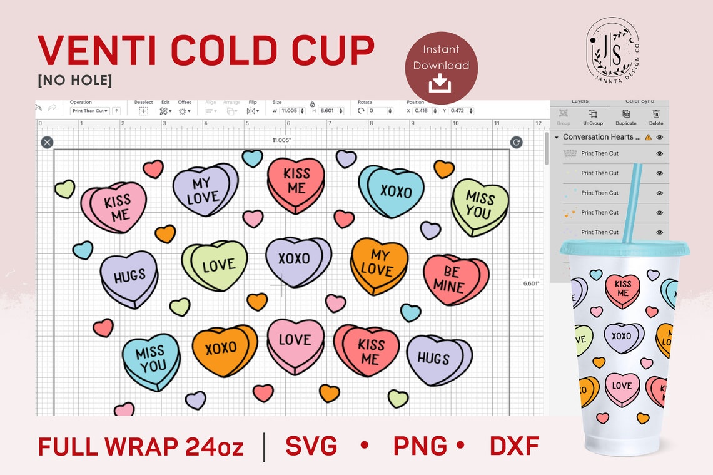Open the Edit (scissors) tool
713x475 pixels.
click(163, 110)
